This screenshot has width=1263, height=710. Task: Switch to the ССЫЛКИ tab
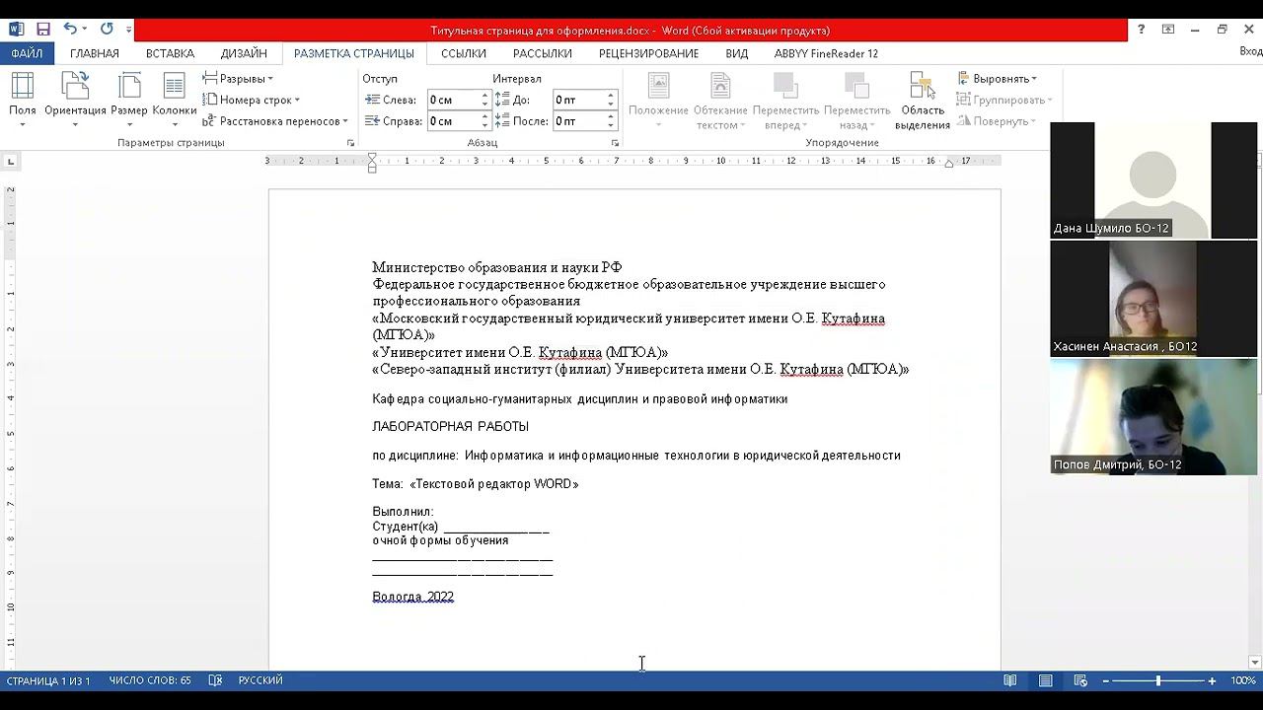coord(464,53)
